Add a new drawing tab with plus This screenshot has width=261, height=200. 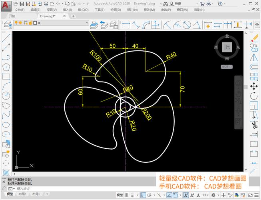(73, 16)
